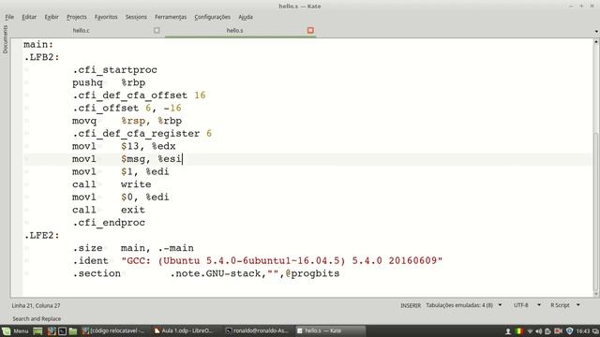Click the red screen recorder tray icon
This screenshot has width=600, height=337.
coord(559,330)
